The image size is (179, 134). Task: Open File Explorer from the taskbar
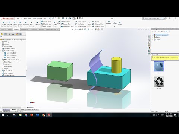click(x=20, y=115)
